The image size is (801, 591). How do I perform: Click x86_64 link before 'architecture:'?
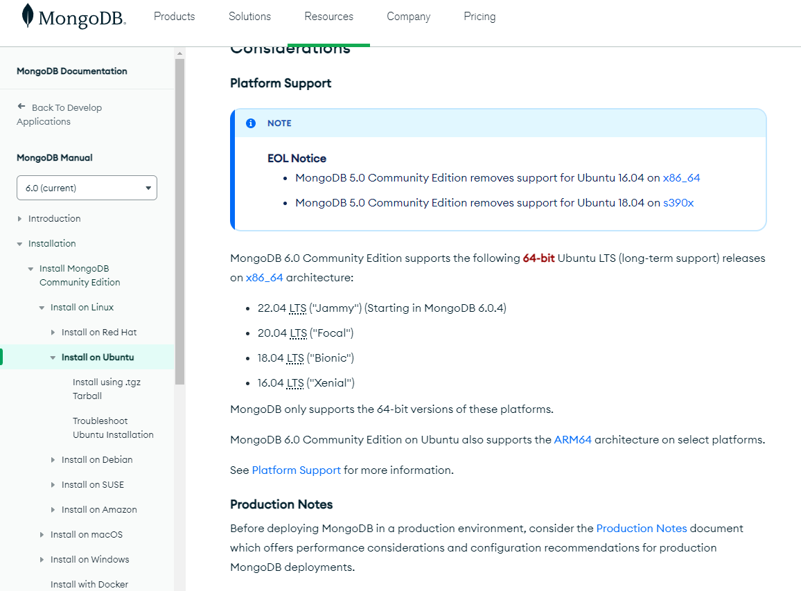[x=264, y=278]
